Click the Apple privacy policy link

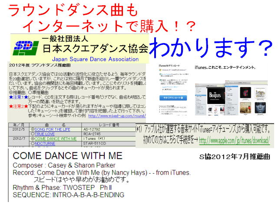tap(170, 87)
